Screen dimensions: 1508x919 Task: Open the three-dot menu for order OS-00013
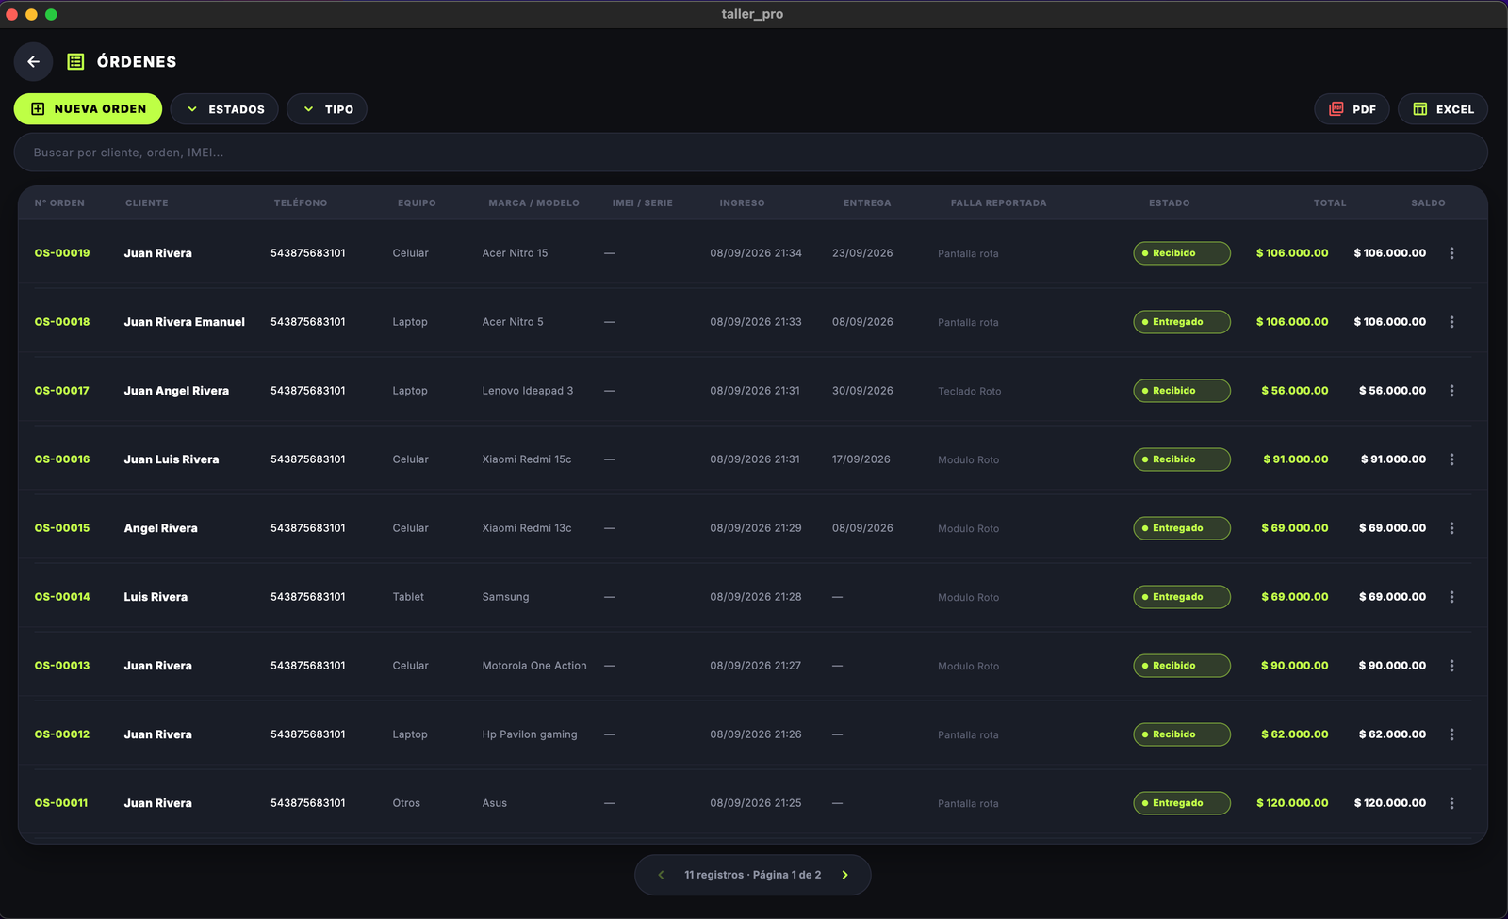[x=1451, y=666]
